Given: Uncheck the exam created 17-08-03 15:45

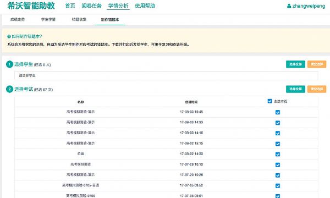Looking at the screenshot, I should click(278, 112).
